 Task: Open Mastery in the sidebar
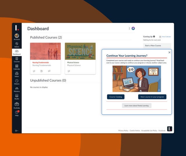point(17,89)
